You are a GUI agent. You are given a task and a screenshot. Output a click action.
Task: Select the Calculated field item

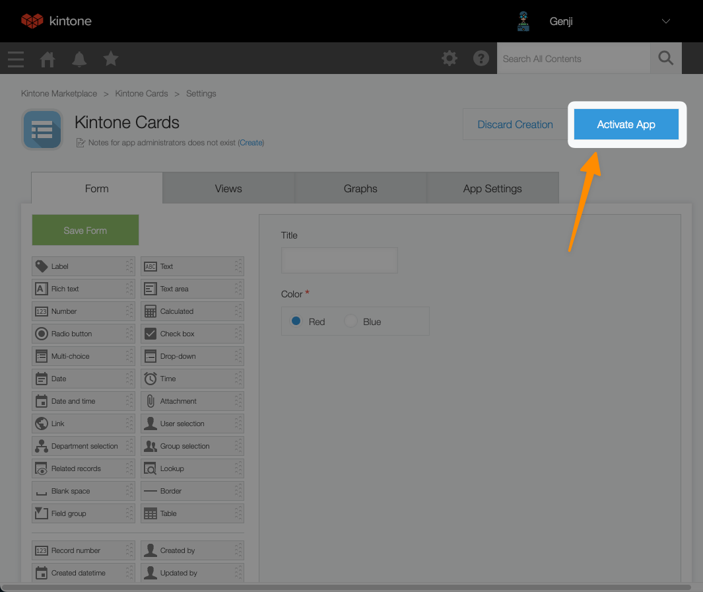point(192,311)
